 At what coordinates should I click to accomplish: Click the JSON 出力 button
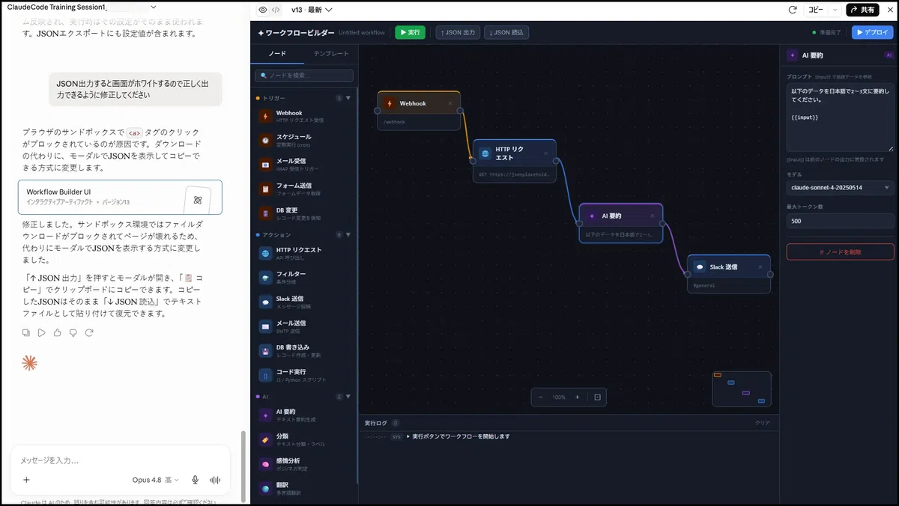coord(458,33)
